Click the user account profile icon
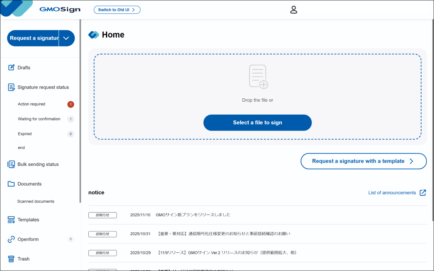 coord(294,10)
